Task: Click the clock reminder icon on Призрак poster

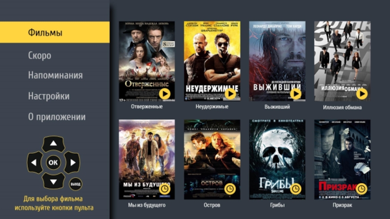Action: (361, 189)
